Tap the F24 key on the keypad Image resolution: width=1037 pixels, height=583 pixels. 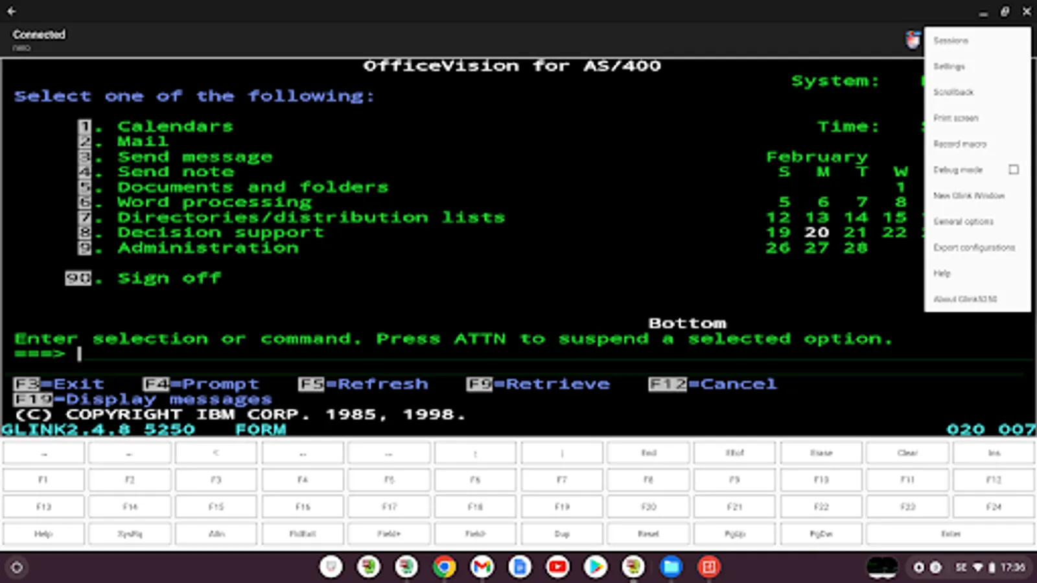point(994,507)
